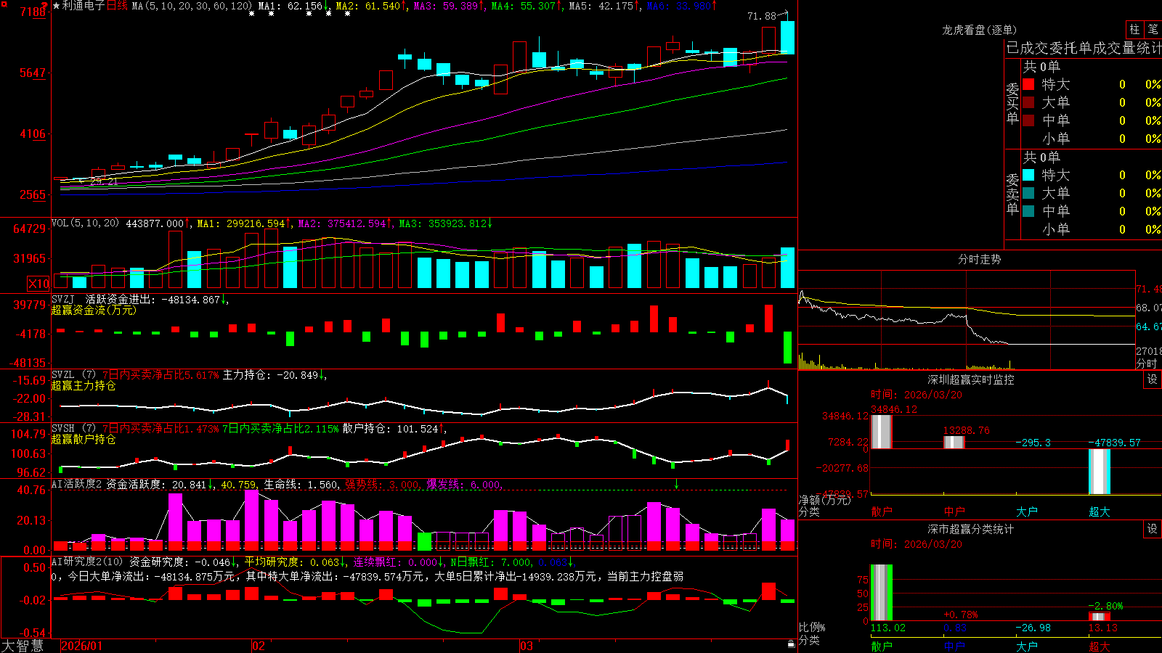The width and height of the screenshot is (1162, 653).
Task: Click the SVSH indicator name
Action: click(63, 429)
